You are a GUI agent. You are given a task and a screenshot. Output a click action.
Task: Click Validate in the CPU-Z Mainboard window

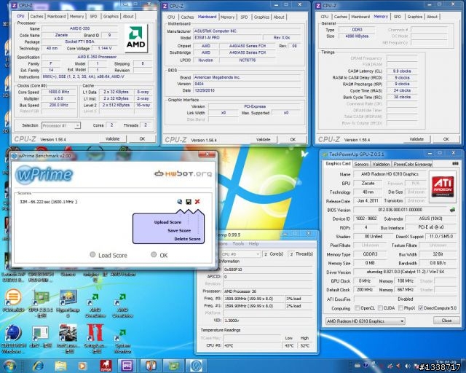264,139
